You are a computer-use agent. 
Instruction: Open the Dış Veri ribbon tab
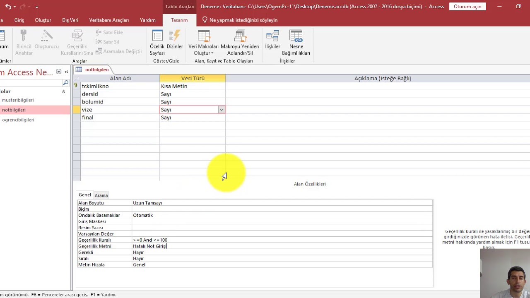[70, 20]
